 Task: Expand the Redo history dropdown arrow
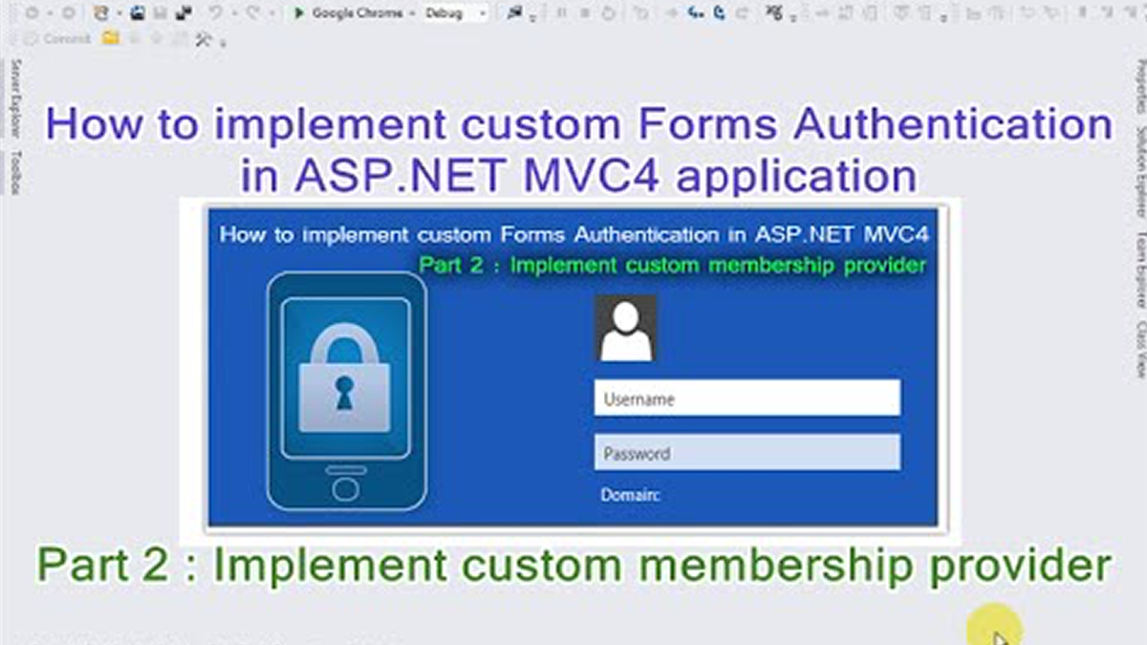click(271, 13)
